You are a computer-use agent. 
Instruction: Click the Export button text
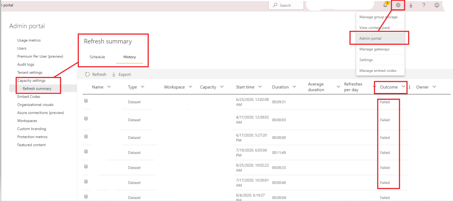(x=125, y=74)
